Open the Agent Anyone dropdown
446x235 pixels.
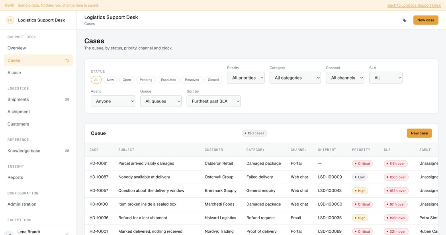[x=113, y=101]
